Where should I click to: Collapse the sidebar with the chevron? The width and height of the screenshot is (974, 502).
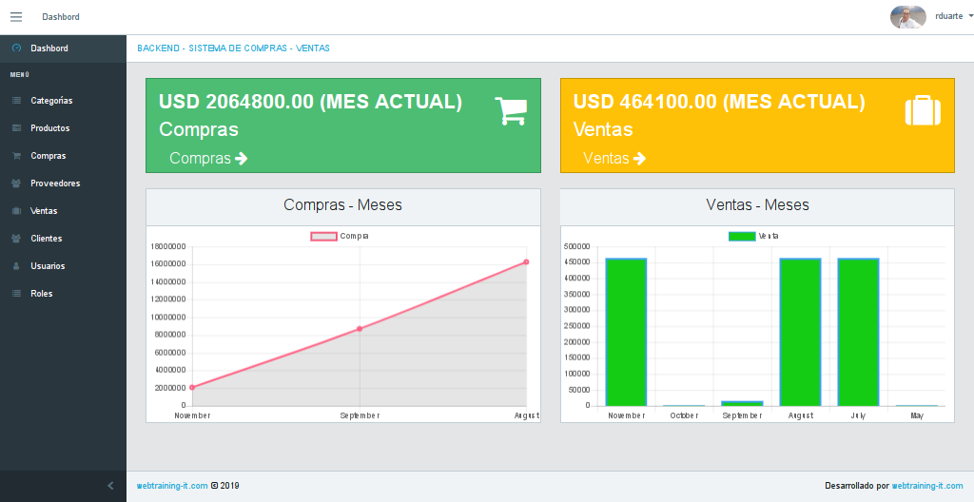click(110, 486)
